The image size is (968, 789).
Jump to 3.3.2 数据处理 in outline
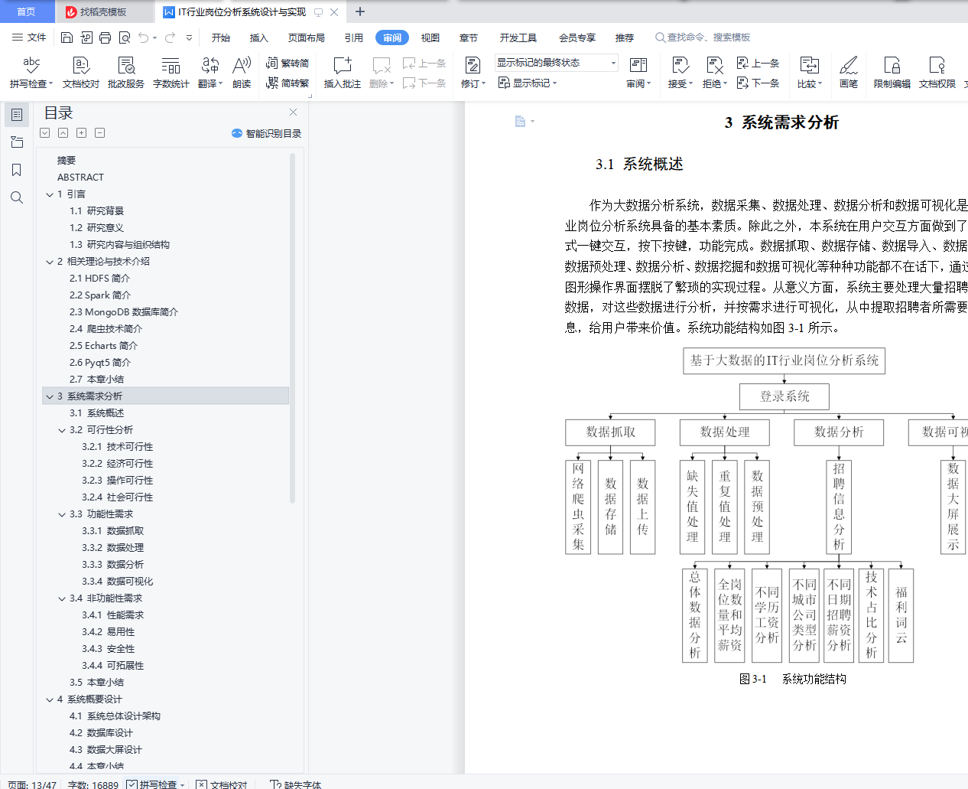tap(112, 548)
